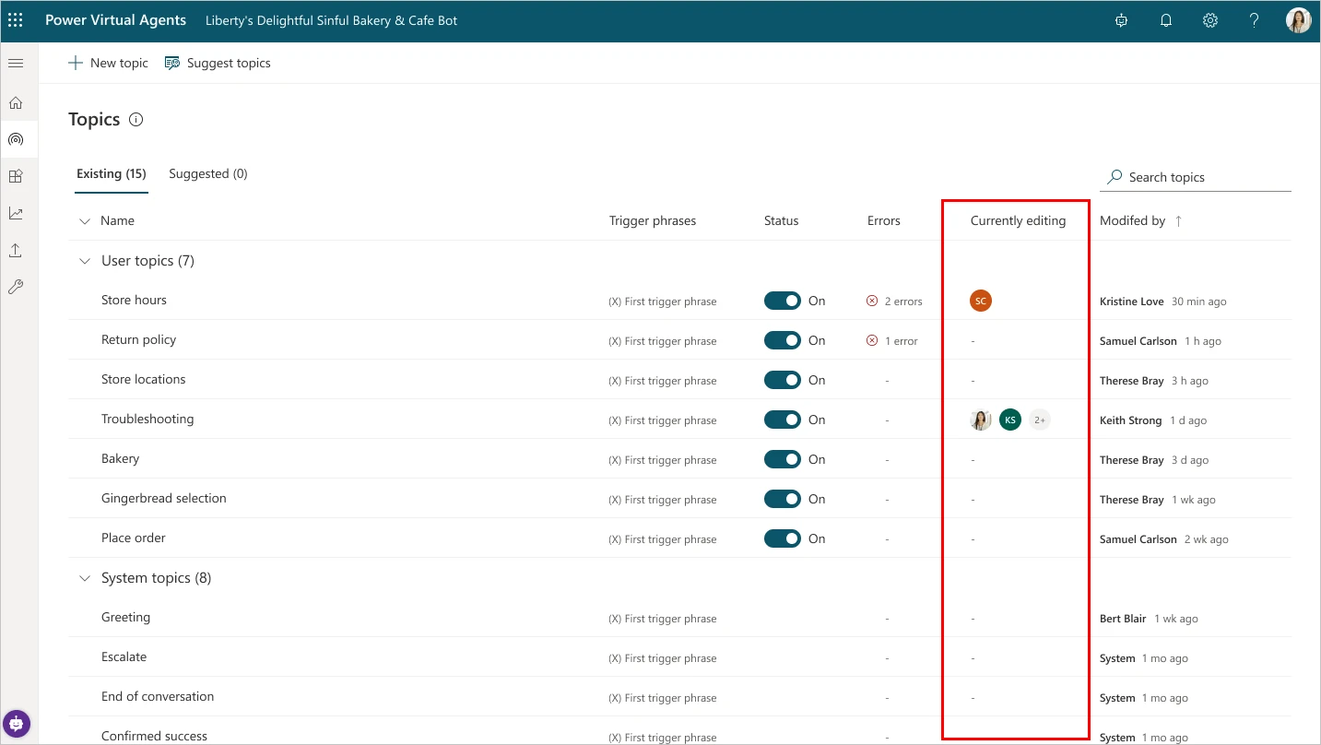Collapse the User topics group
The width and height of the screenshot is (1321, 745).
[84, 260]
